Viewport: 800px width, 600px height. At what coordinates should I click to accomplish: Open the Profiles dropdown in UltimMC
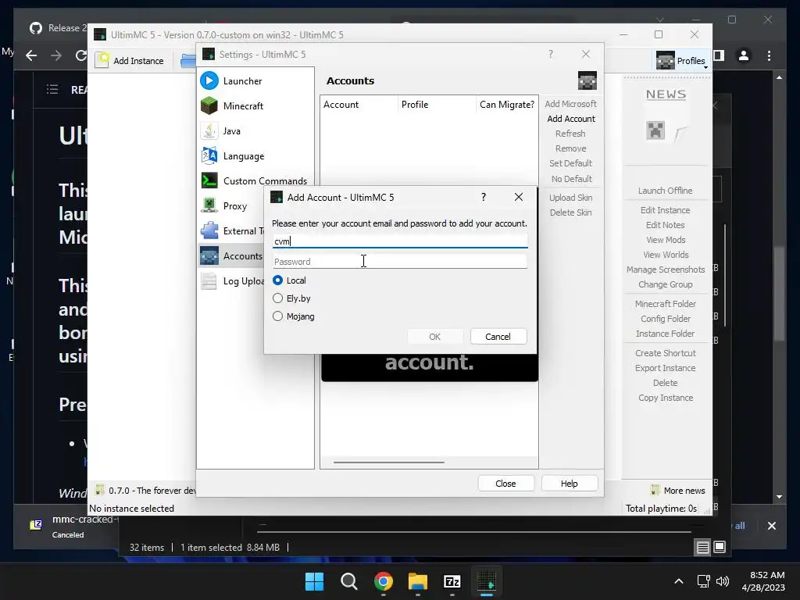(x=681, y=60)
